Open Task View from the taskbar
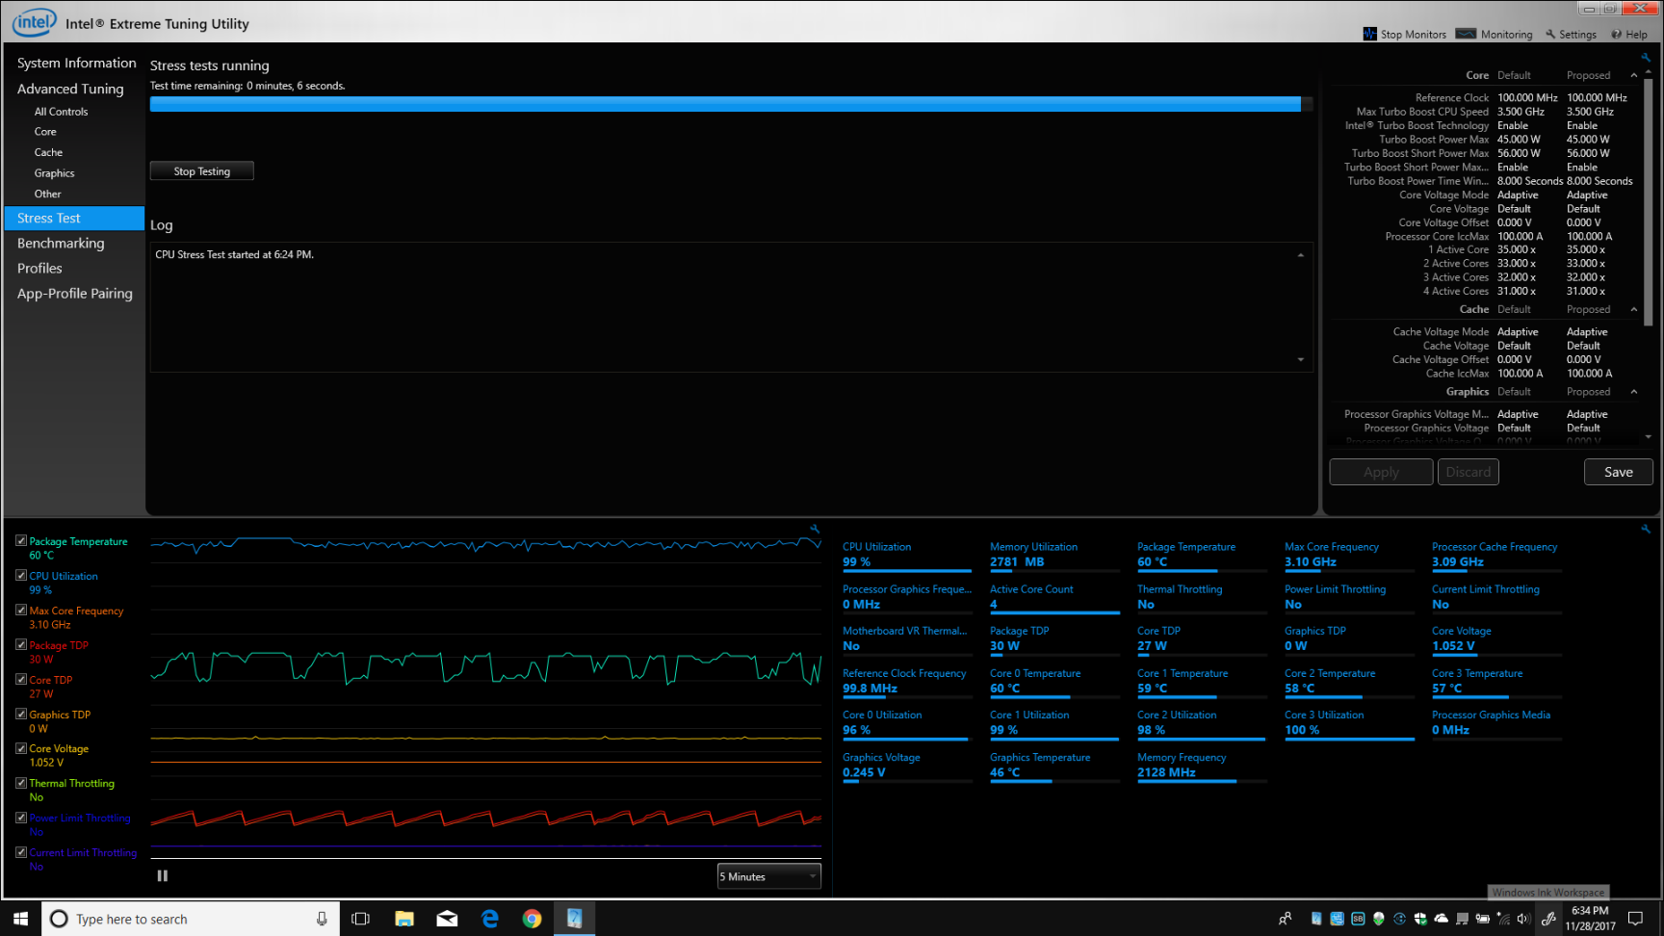This screenshot has width=1664, height=936. point(361,919)
